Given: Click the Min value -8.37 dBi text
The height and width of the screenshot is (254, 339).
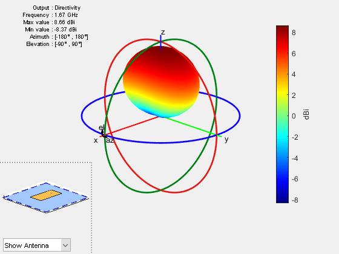Looking at the screenshot, I should click(x=51, y=30).
